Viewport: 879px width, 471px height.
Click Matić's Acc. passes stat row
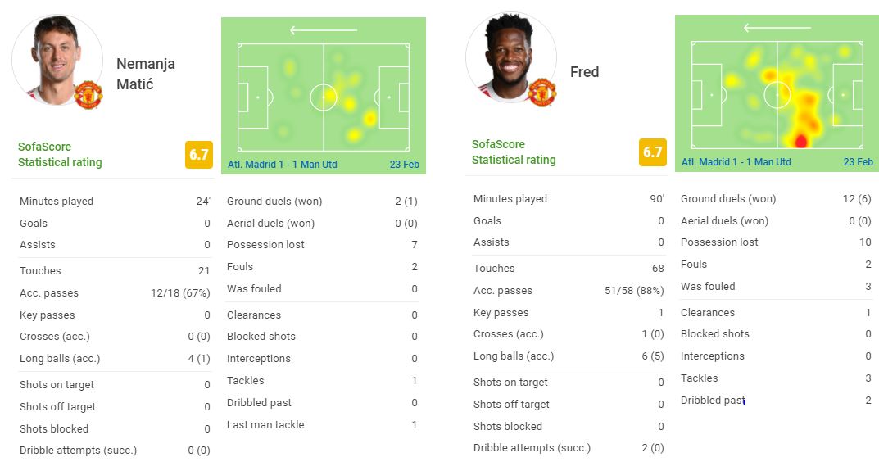(115, 292)
